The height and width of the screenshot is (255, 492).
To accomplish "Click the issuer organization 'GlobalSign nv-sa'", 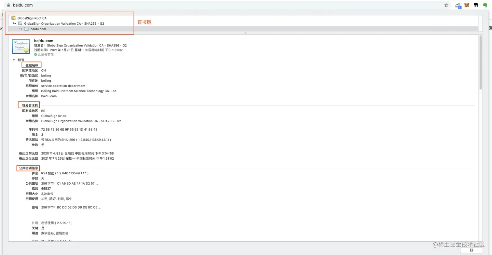I will coord(54,116).
